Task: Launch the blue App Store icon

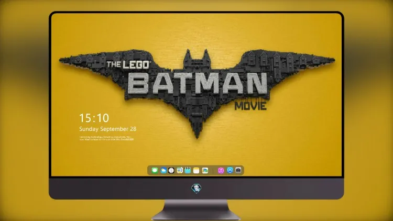Action: coord(230,170)
